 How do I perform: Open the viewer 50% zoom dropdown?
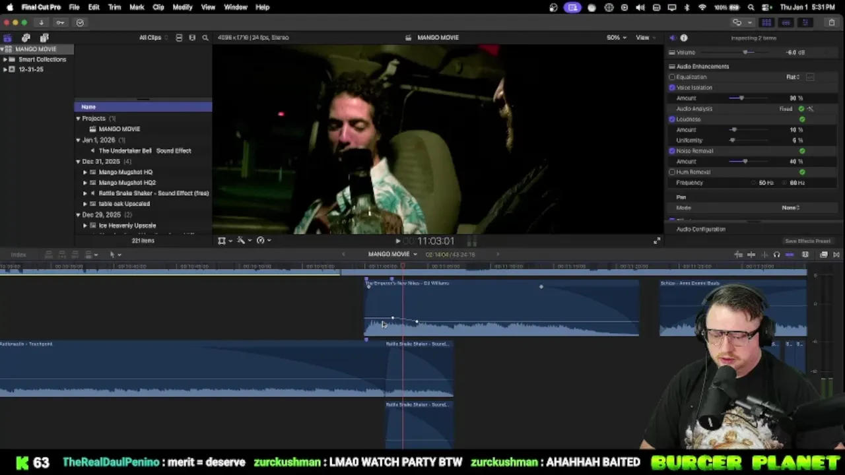pyautogui.click(x=617, y=38)
